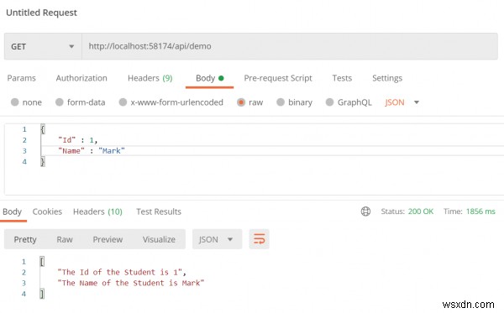Switch to the Tests tab

tap(342, 78)
